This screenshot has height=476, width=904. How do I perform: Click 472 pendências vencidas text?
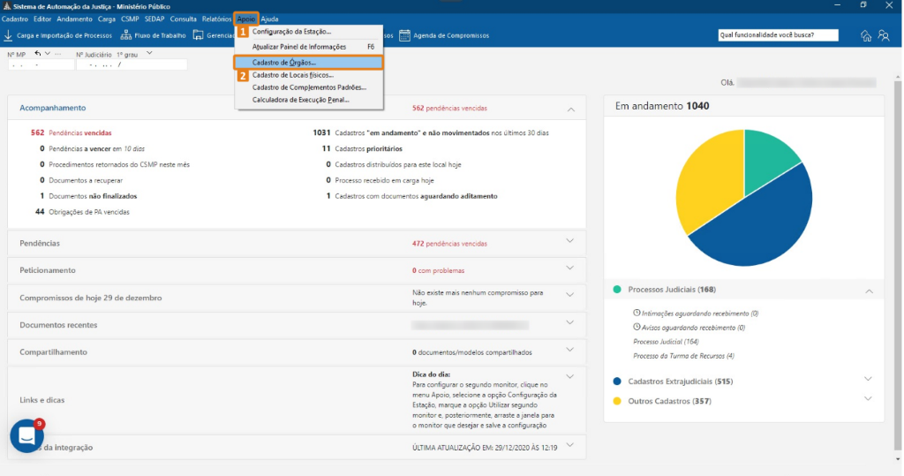[x=449, y=244]
